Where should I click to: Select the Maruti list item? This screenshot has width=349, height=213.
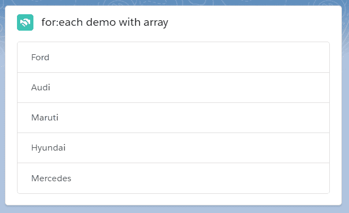click(x=173, y=118)
